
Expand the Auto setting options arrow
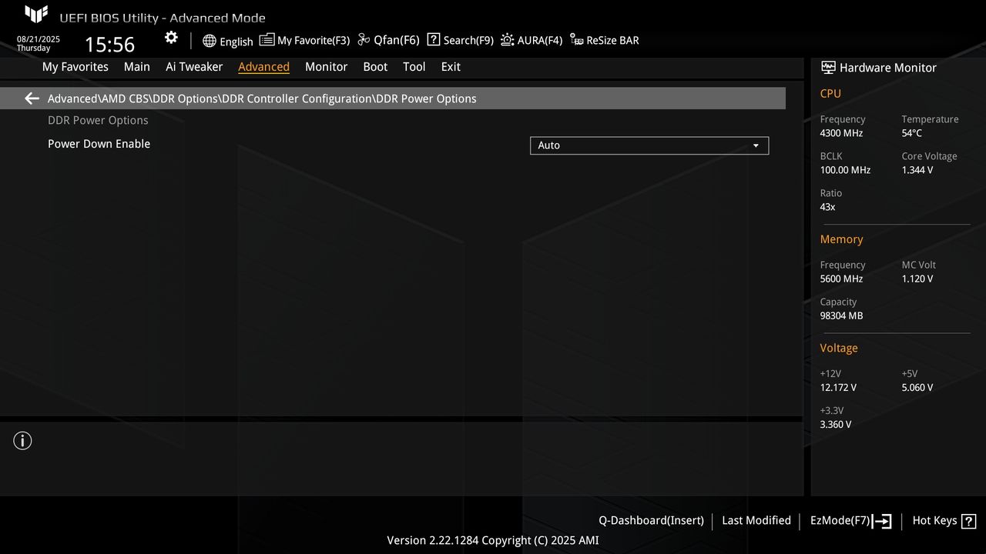pos(756,145)
